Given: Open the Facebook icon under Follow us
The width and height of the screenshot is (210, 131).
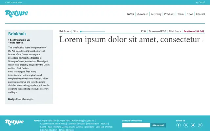Looking at the screenshot, I should [x=178, y=125].
